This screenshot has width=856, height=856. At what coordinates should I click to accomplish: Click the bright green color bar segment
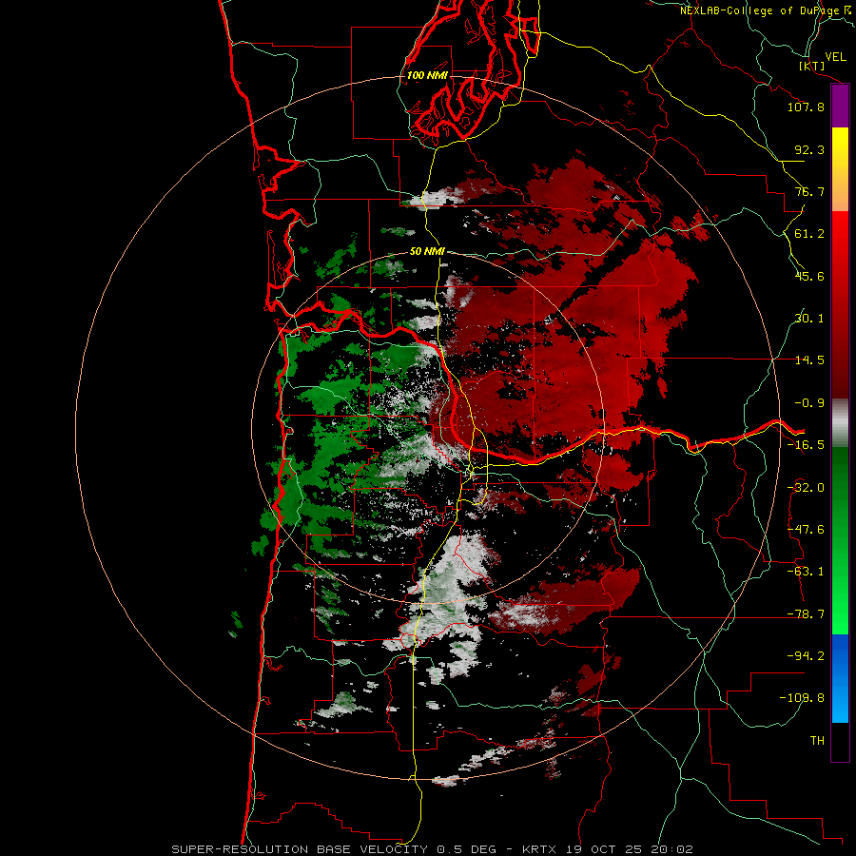840,540
